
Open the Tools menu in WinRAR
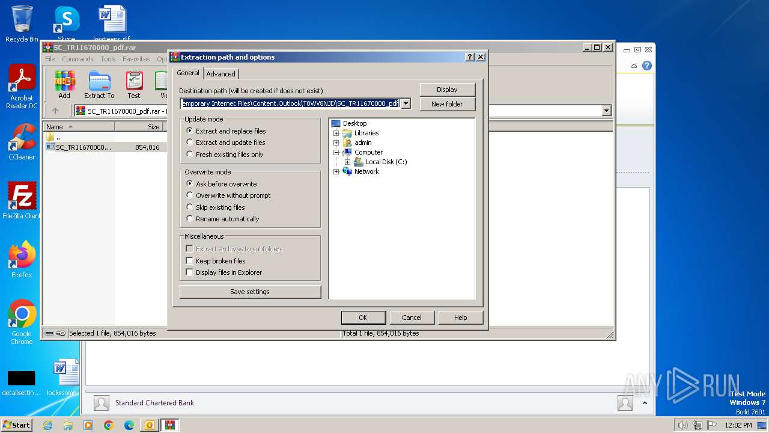108,59
